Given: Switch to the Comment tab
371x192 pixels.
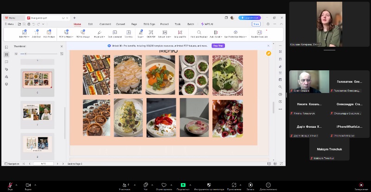Looking at the screenshot, I should [105, 24].
